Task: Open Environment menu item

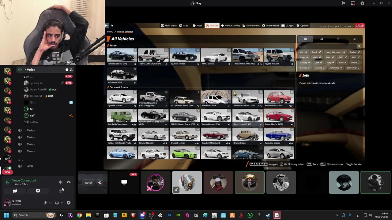Action: 251,26
